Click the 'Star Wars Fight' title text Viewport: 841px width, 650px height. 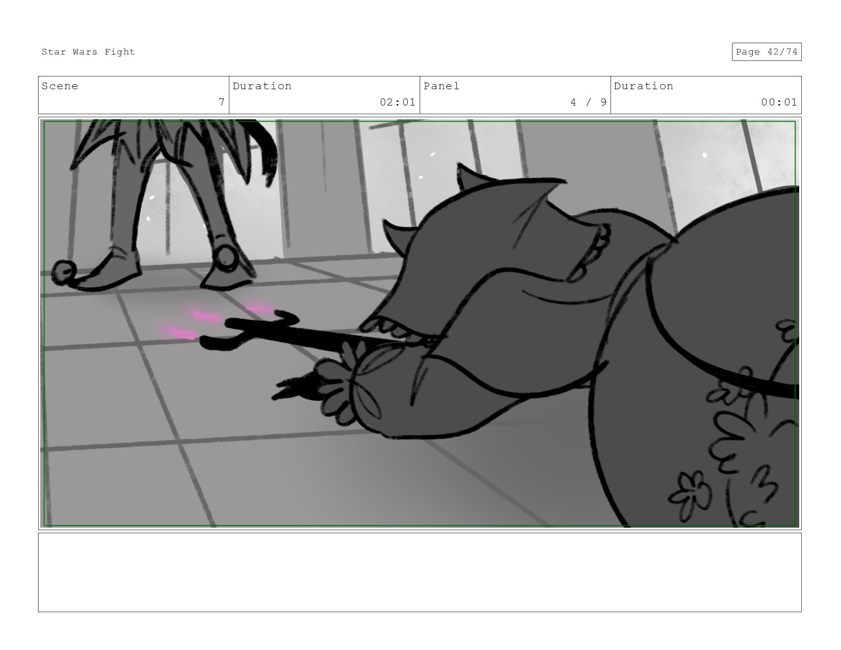pyautogui.click(x=88, y=52)
